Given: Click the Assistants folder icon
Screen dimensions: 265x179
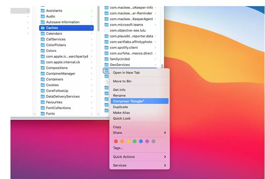Looking at the screenshot, I should (x=43, y=10).
